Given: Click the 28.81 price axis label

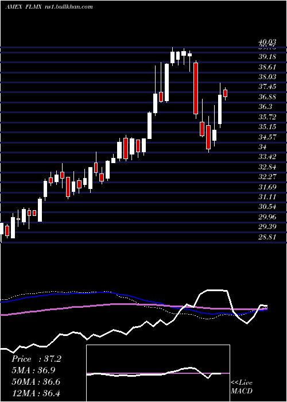Looking at the screenshot, I should [267, 237].
